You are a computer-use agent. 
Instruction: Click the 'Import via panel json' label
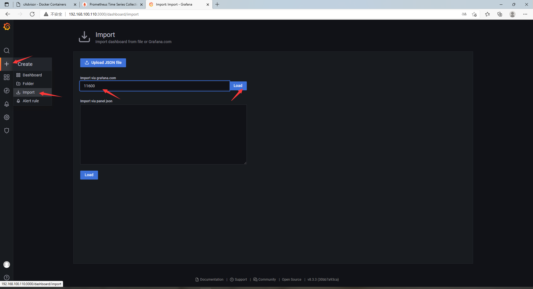click(x=96, y=101)
